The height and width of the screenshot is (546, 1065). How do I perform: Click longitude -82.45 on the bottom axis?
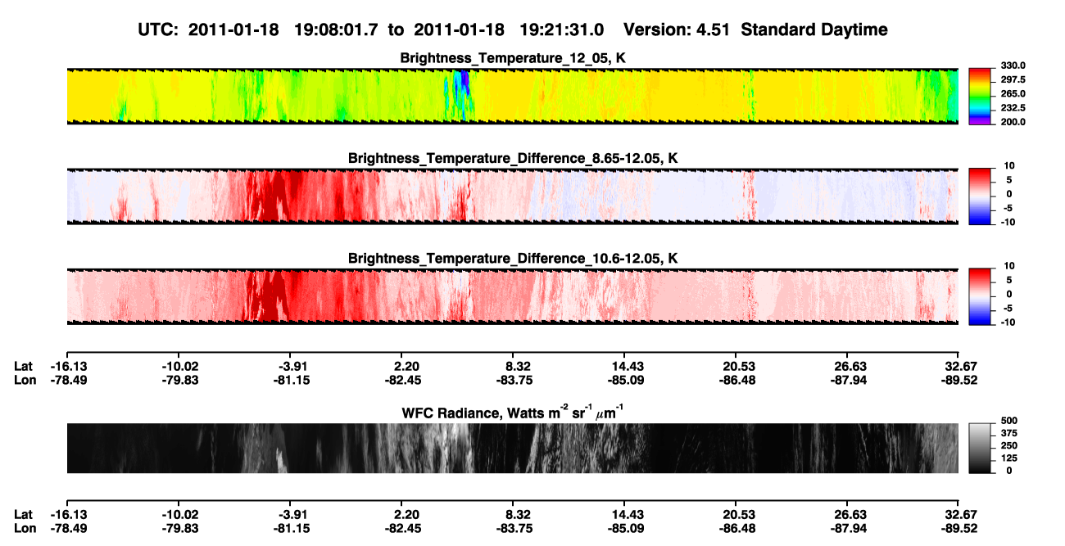403,529
